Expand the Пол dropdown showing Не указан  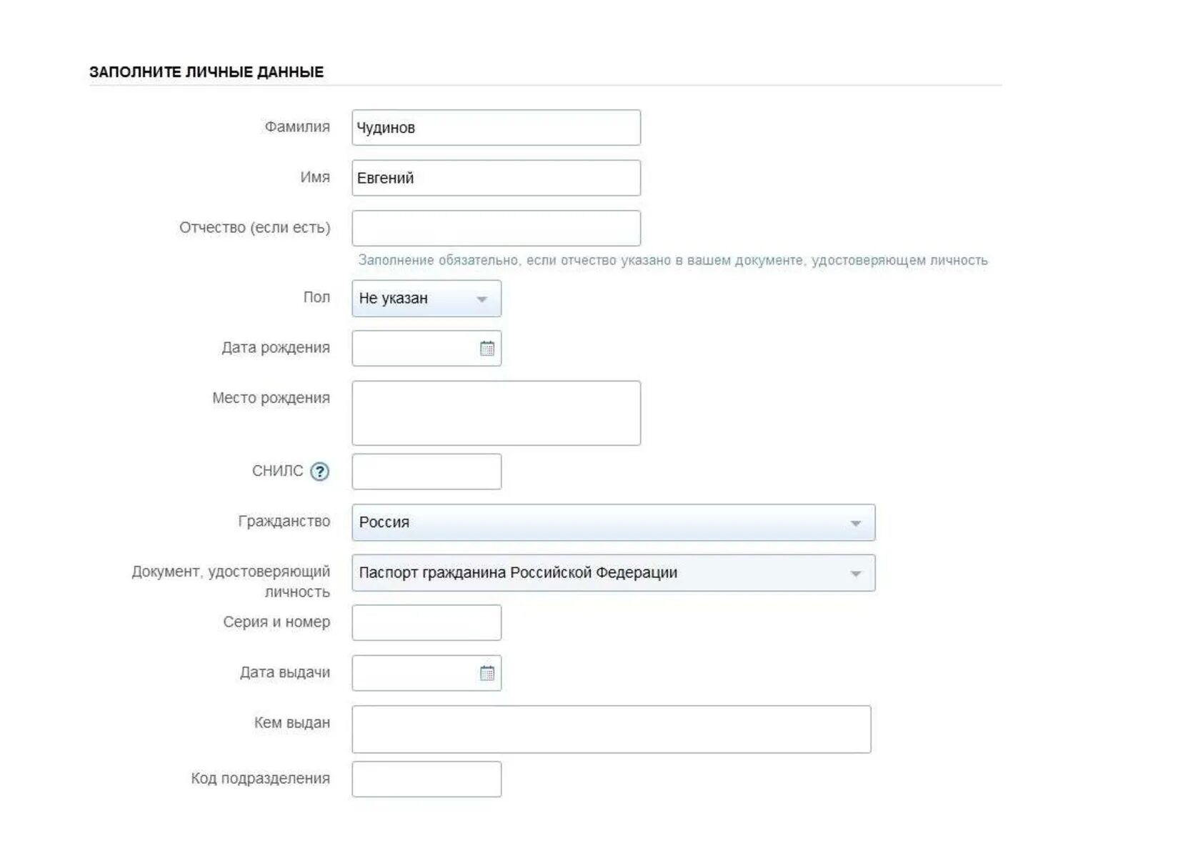(426, 298)
